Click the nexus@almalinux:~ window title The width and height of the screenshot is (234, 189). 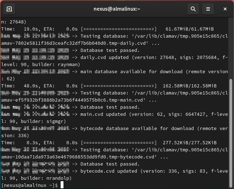(x=117, y=9)
